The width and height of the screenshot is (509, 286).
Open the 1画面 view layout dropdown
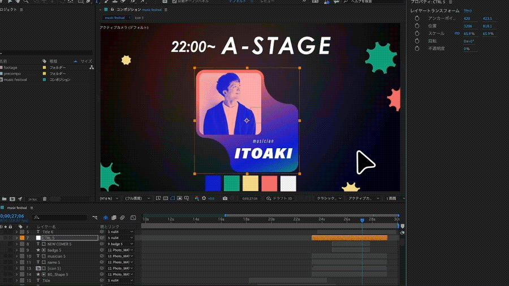[x=395, y=198]
